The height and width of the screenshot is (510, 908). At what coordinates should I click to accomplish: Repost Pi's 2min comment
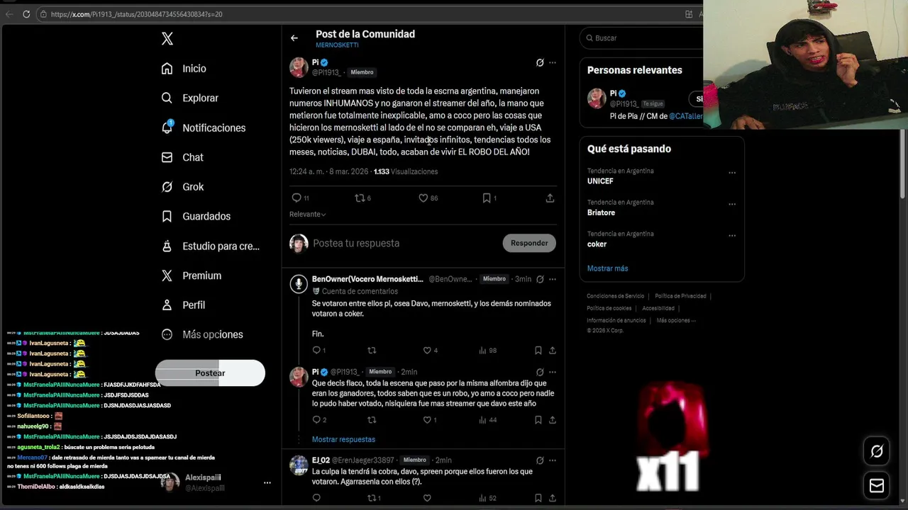click(x=372, y=420)
